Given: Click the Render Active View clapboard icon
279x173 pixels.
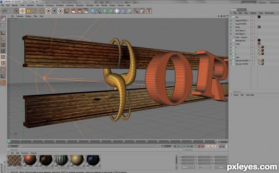Looking at the screenshot, I should click(73, 11).
